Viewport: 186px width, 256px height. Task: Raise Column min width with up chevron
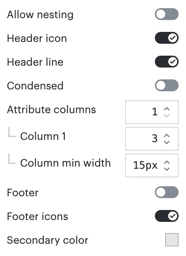point(167,162)
